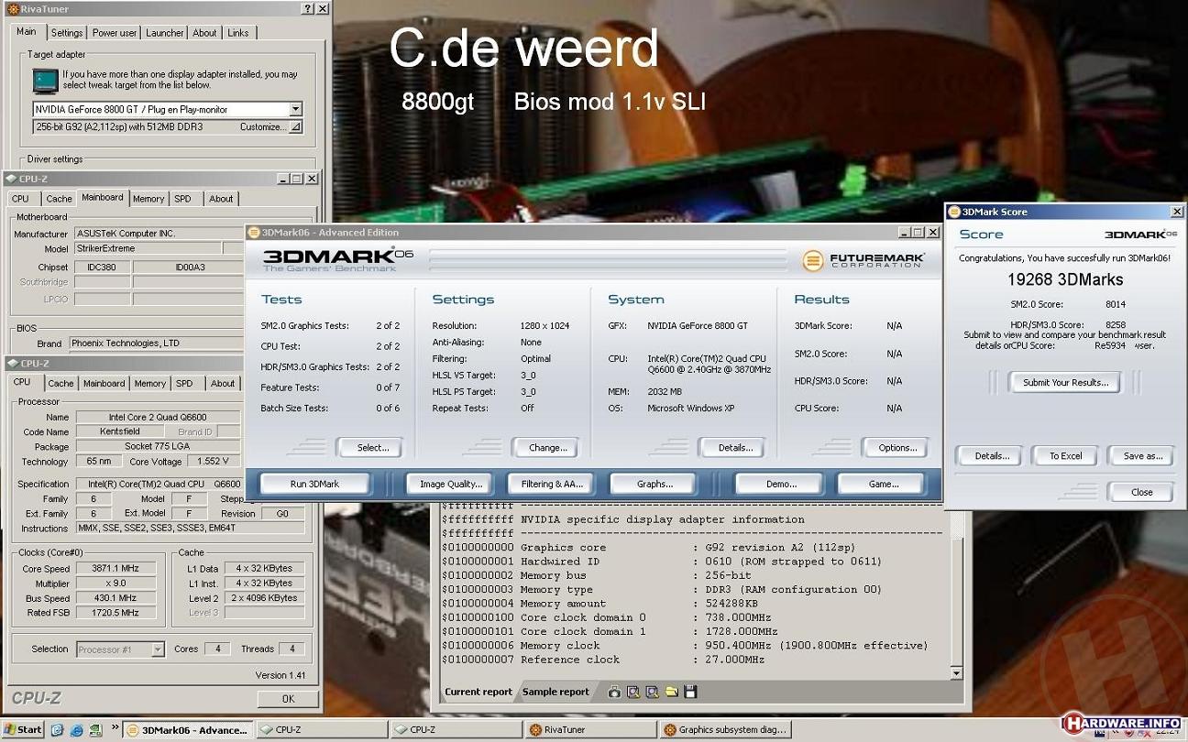Switch to Cache tab in the Processor CPU-Z window

[x=60, y=384]
